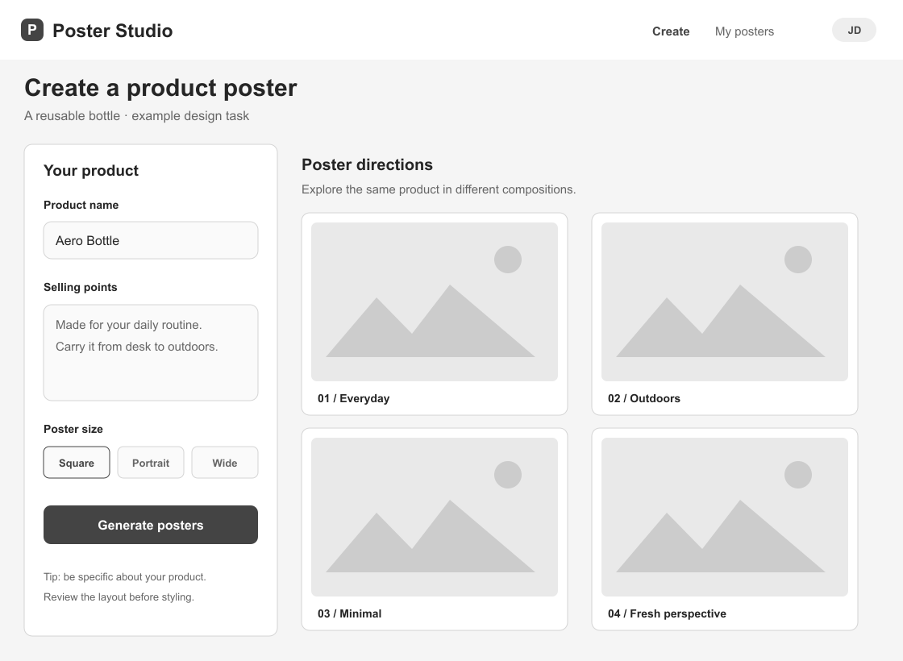
Task: Click the 03 / Minimal caption
Action: tap(350, 613)
